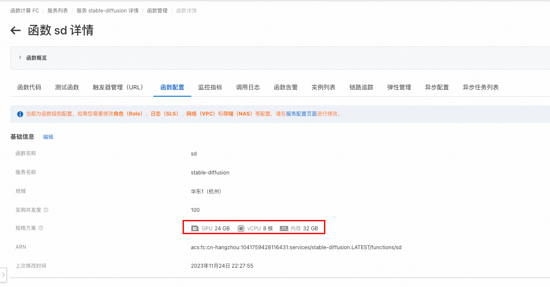Click the 上次修改时间 label
The width and height of the screenshot is (550, 287).
[x=31, y=266]
